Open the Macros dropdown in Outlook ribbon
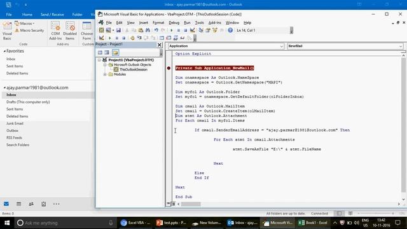This screenshot has height=229, width=407. (x=25, y=24)
